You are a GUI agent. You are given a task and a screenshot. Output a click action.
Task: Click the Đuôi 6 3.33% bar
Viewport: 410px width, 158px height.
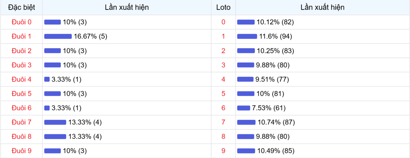47,108
